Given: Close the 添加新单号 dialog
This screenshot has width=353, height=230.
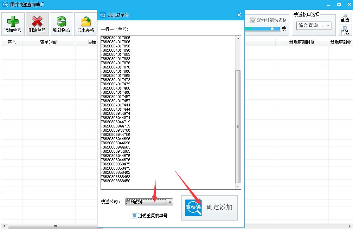Looking at the screenshot, I should [x=239, y=15].
